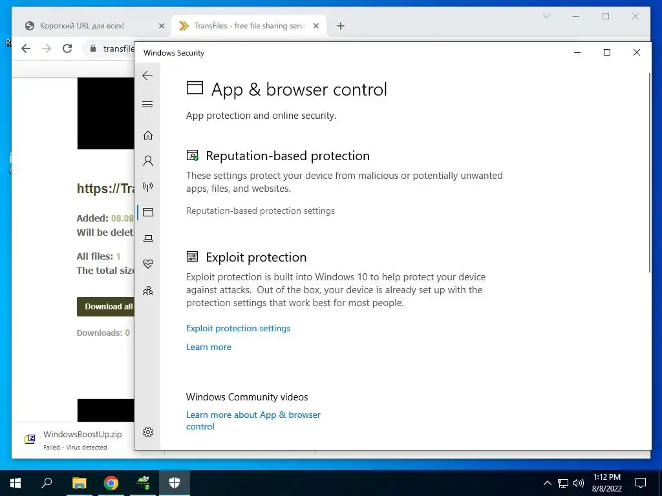The height and width of the screenshot is (496, 662).
Task: Click Windows Security vertical scrollbar
Action: 649,173
